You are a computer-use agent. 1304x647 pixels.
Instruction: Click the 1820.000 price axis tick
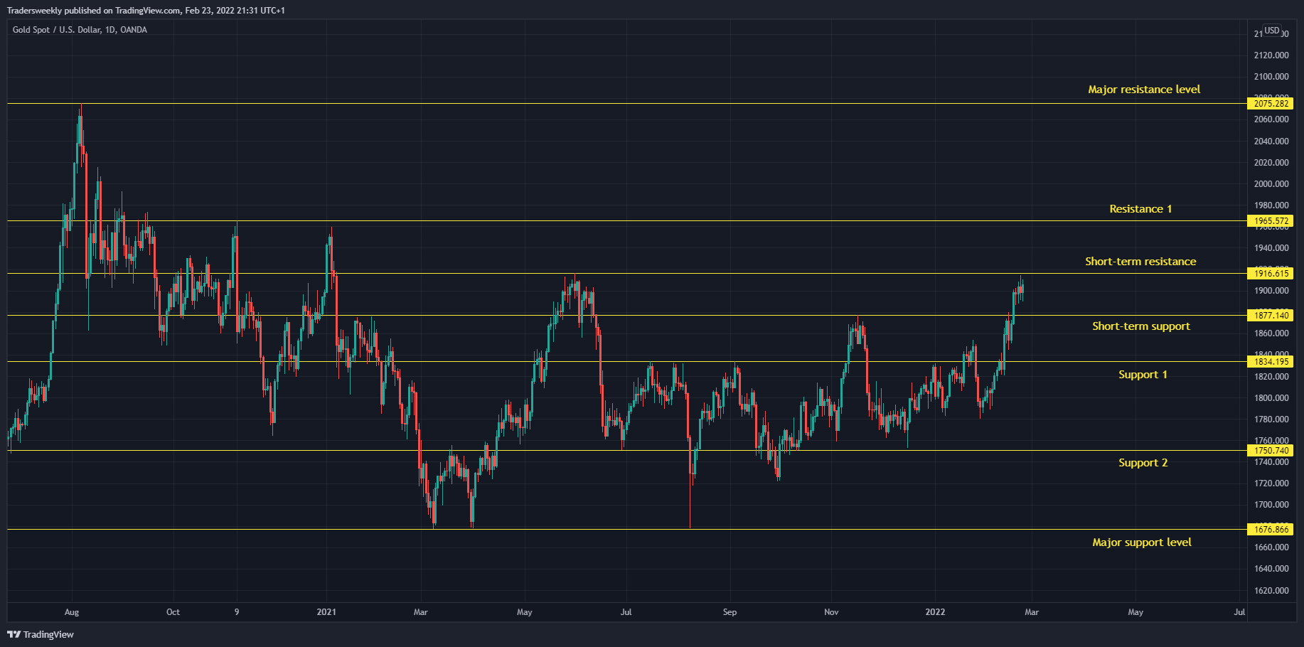pos(1271,377)
